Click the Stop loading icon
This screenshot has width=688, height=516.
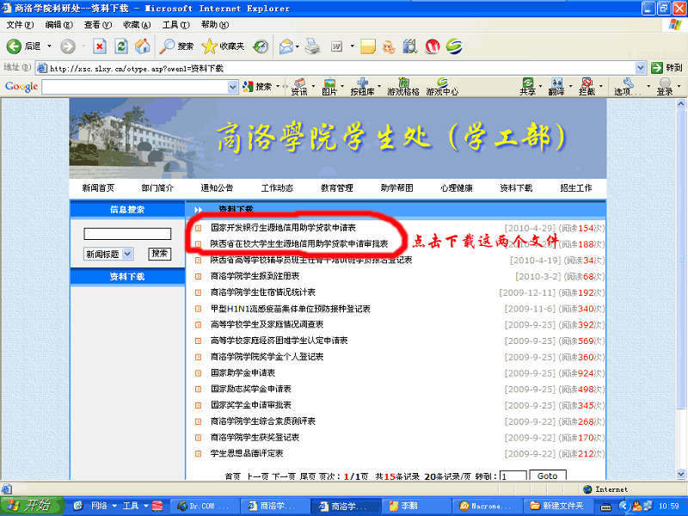[x=100, y=46]
